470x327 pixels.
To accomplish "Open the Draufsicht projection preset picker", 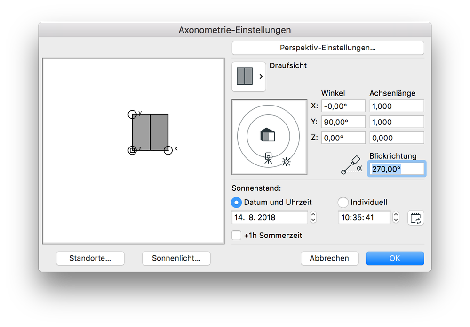I will tap(248, 77).
